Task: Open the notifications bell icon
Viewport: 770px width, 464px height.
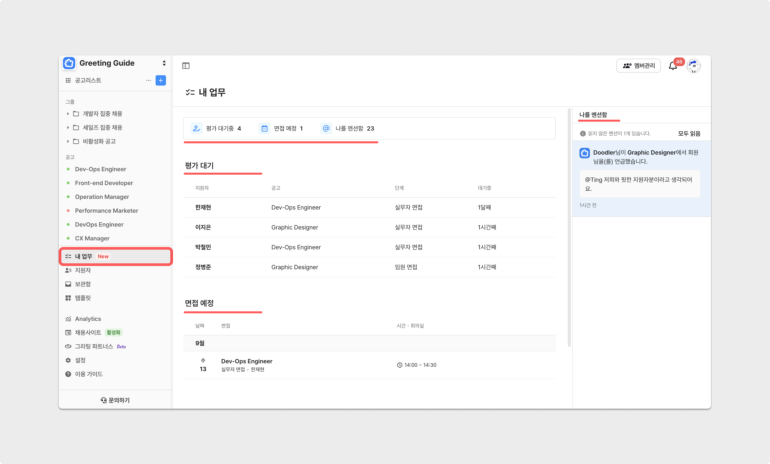Action: coord(673,66)
